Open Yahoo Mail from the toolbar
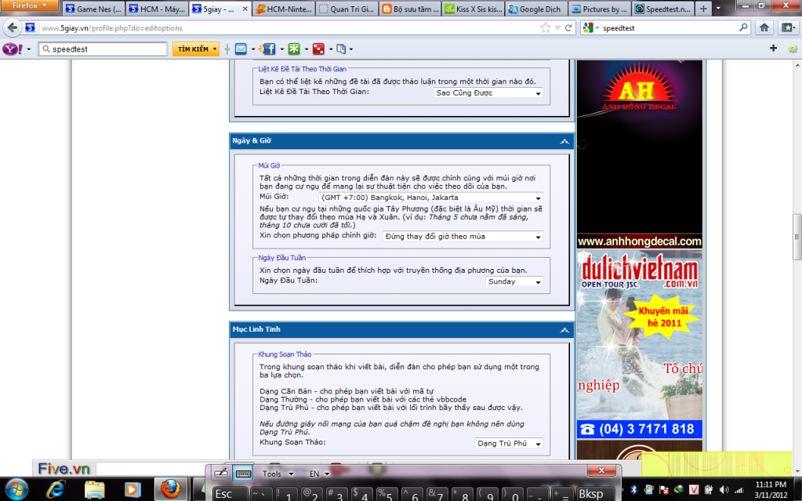802x501 pixels. tap(239, 48)
